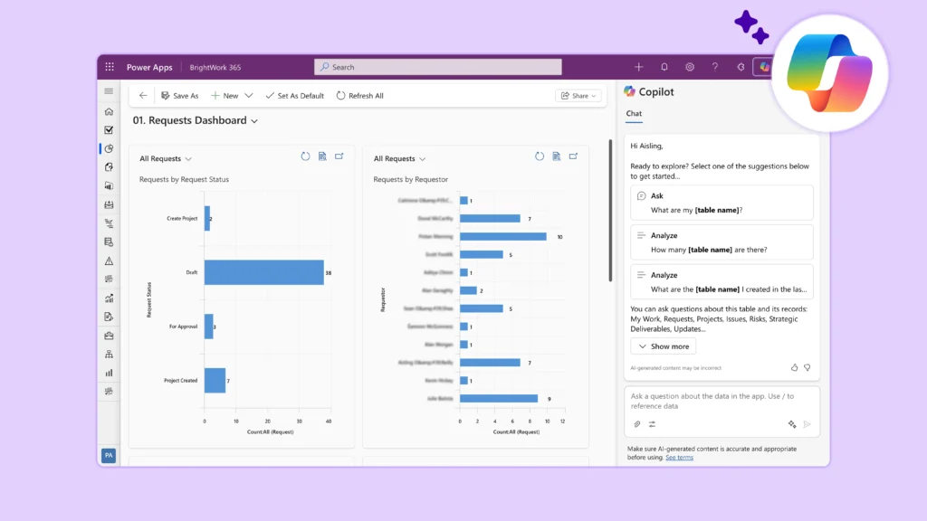Open the bar chart sidebar icon

coord(109,373)
